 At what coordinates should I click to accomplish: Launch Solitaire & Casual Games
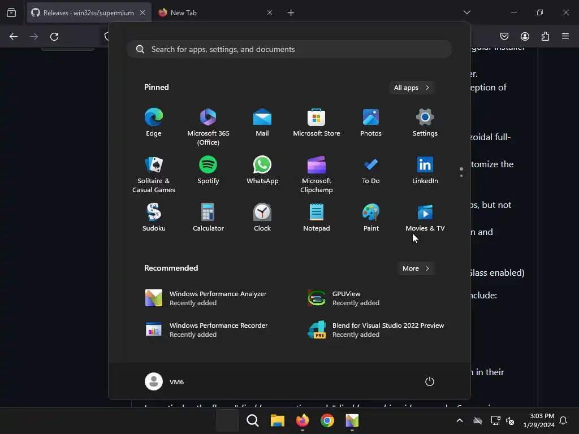(154, 174)
